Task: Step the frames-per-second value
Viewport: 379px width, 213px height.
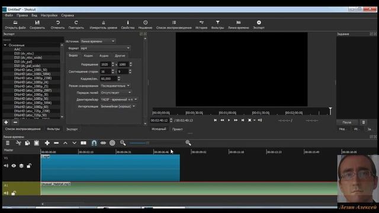Action: pyautogui.click(x=118, y=79)
